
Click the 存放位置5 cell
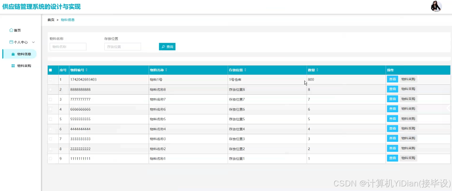[237, 119]
